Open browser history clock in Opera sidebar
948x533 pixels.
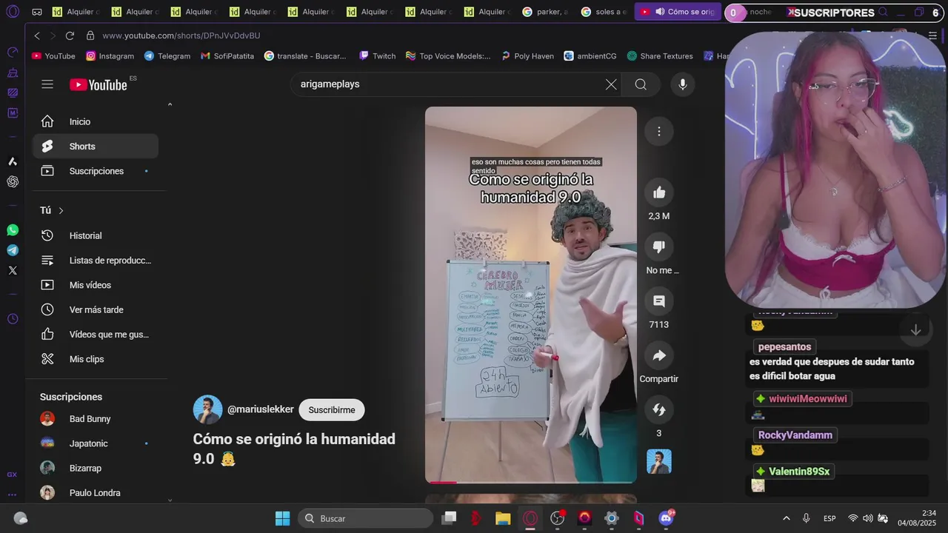click(x=13, y=319)
